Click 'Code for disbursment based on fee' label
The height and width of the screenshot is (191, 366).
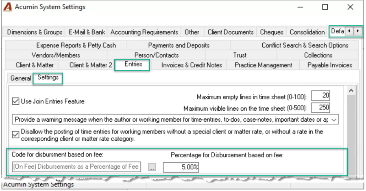[x=57, y=155]
